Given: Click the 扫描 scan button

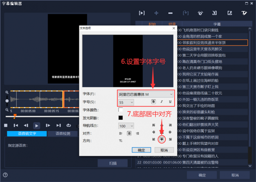Looking at the screenshot, I should pos(113,163).
